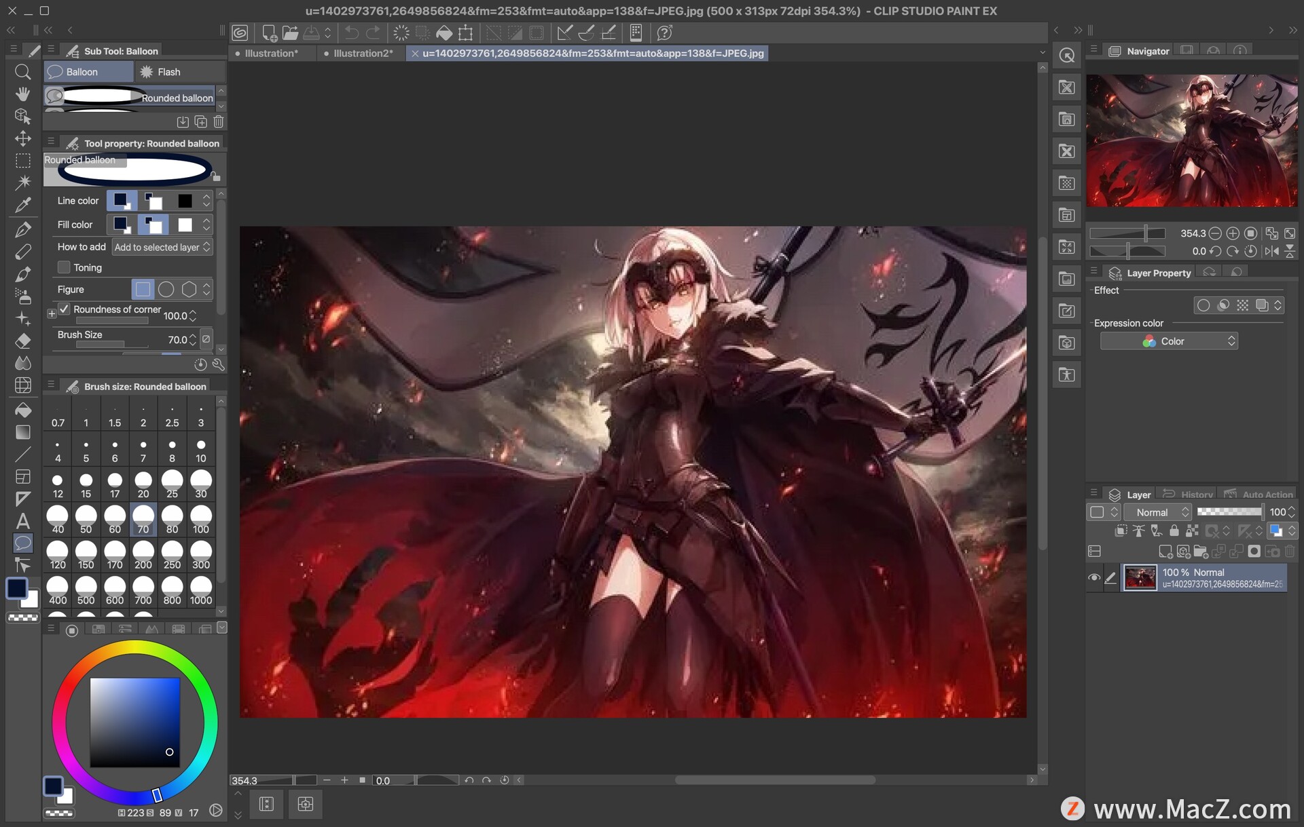
Task: Select the Eraser tool
Action: (x=22, y=341)
